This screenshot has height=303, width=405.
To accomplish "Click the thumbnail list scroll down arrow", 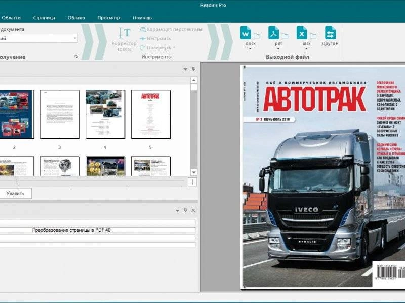I will (x=194, y=172).
